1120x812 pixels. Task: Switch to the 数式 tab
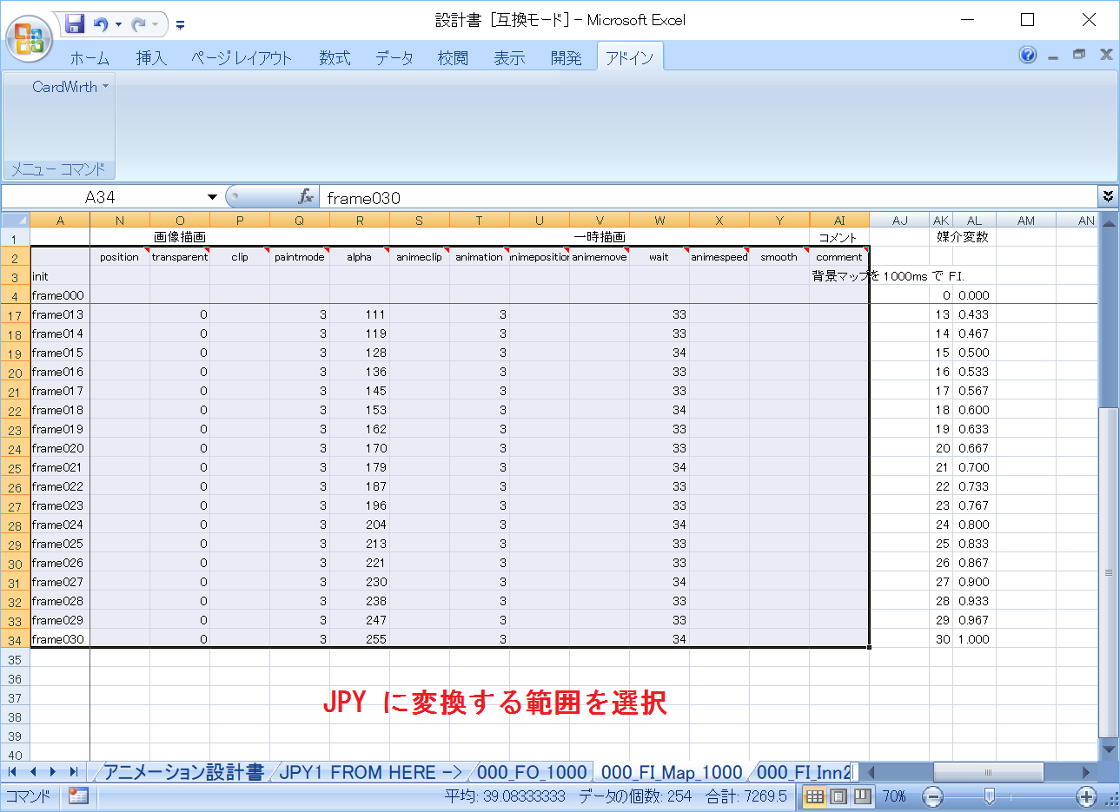pyautogui.click(x=335, y=58)
